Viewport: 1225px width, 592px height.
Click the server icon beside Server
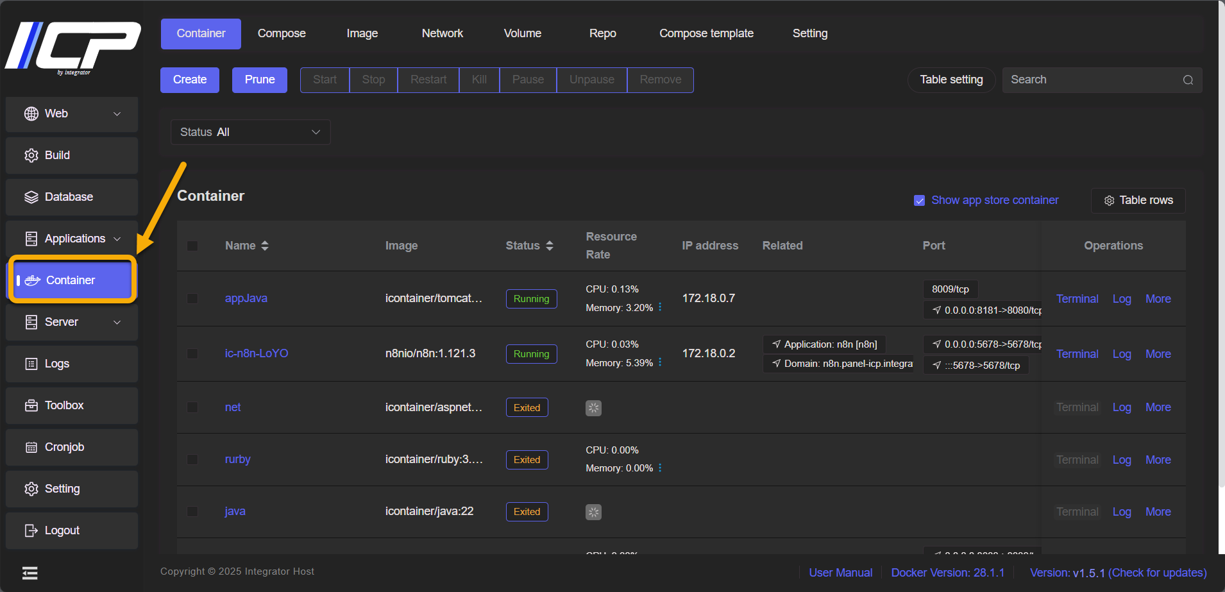(31, 322)
